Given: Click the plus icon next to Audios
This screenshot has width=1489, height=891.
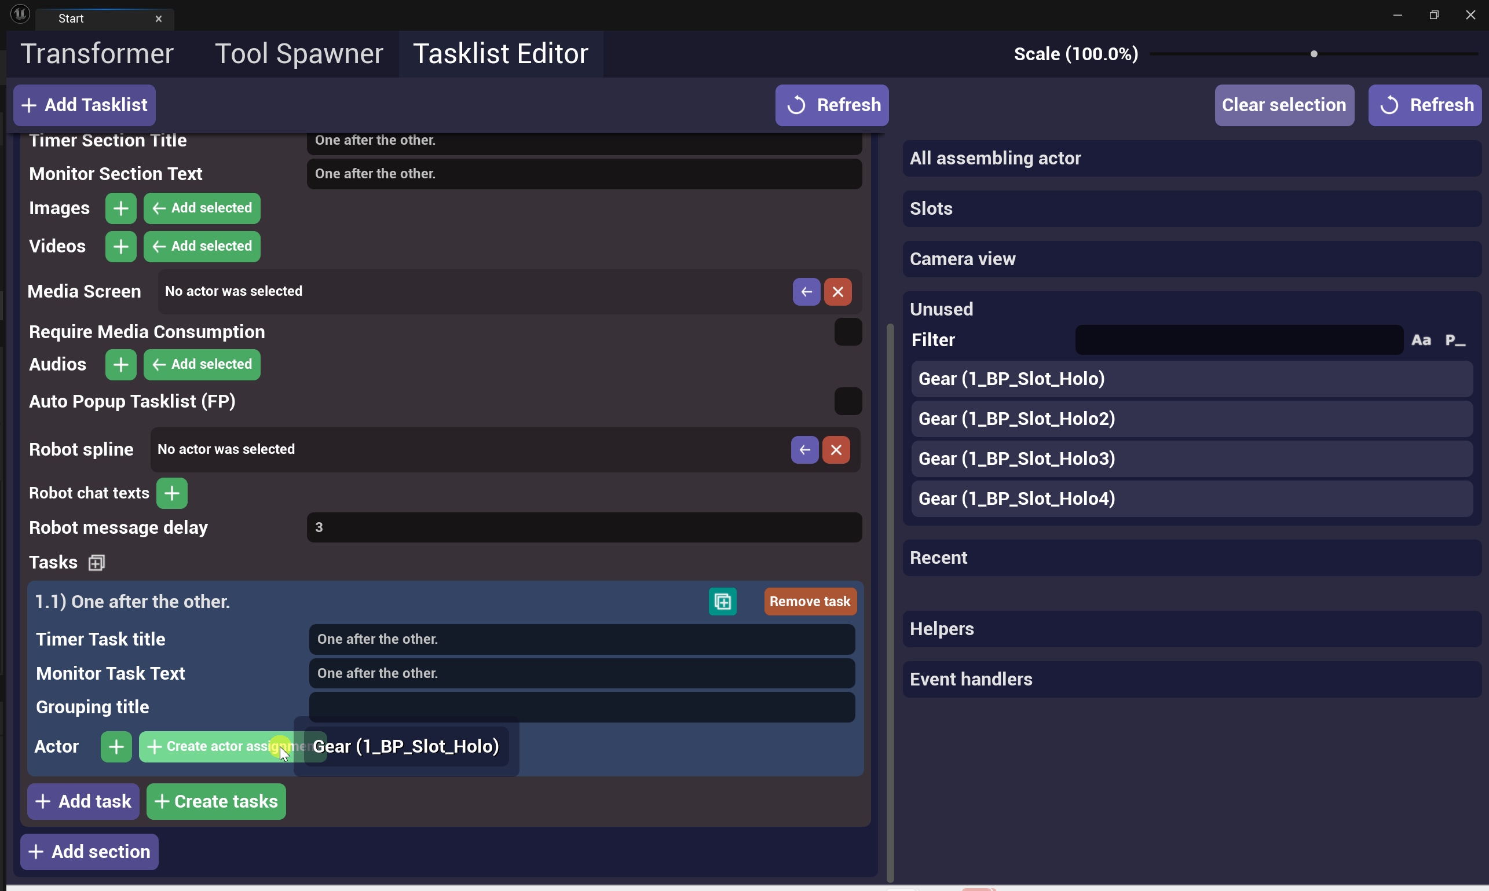Looking at the screenshot, I should pyautogui.click(x=120, y=364).
